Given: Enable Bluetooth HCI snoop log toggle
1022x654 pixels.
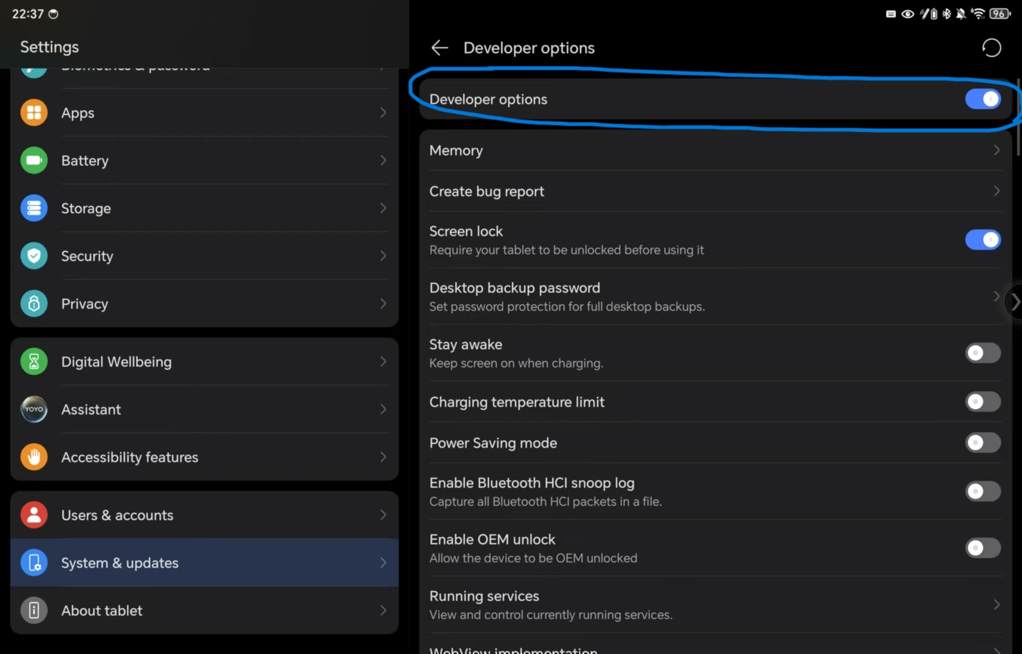Looking at the screenshot, I should tap(982, 492).
